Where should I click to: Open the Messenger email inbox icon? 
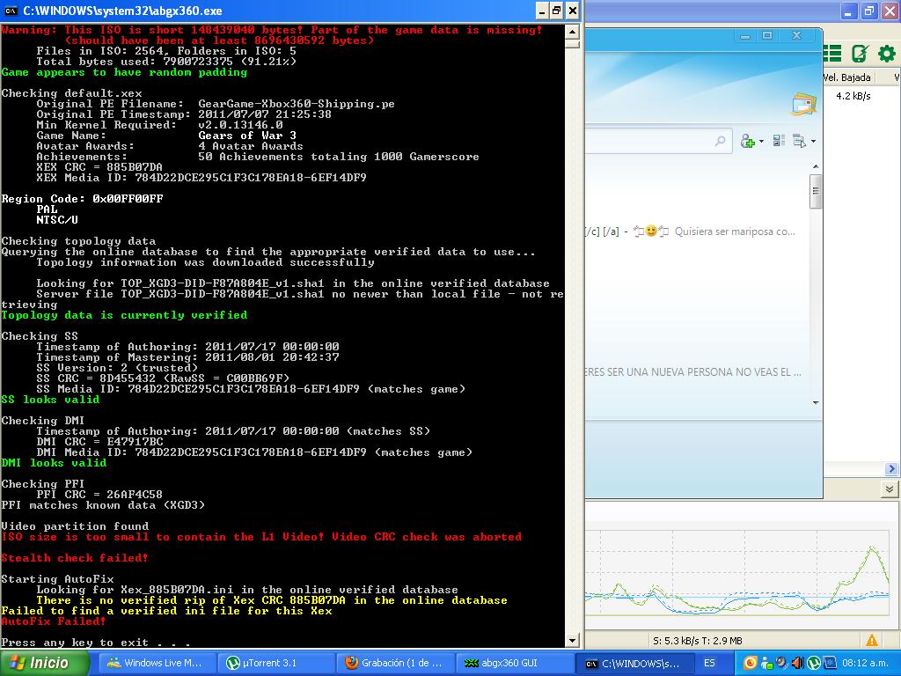pos(802,104)
